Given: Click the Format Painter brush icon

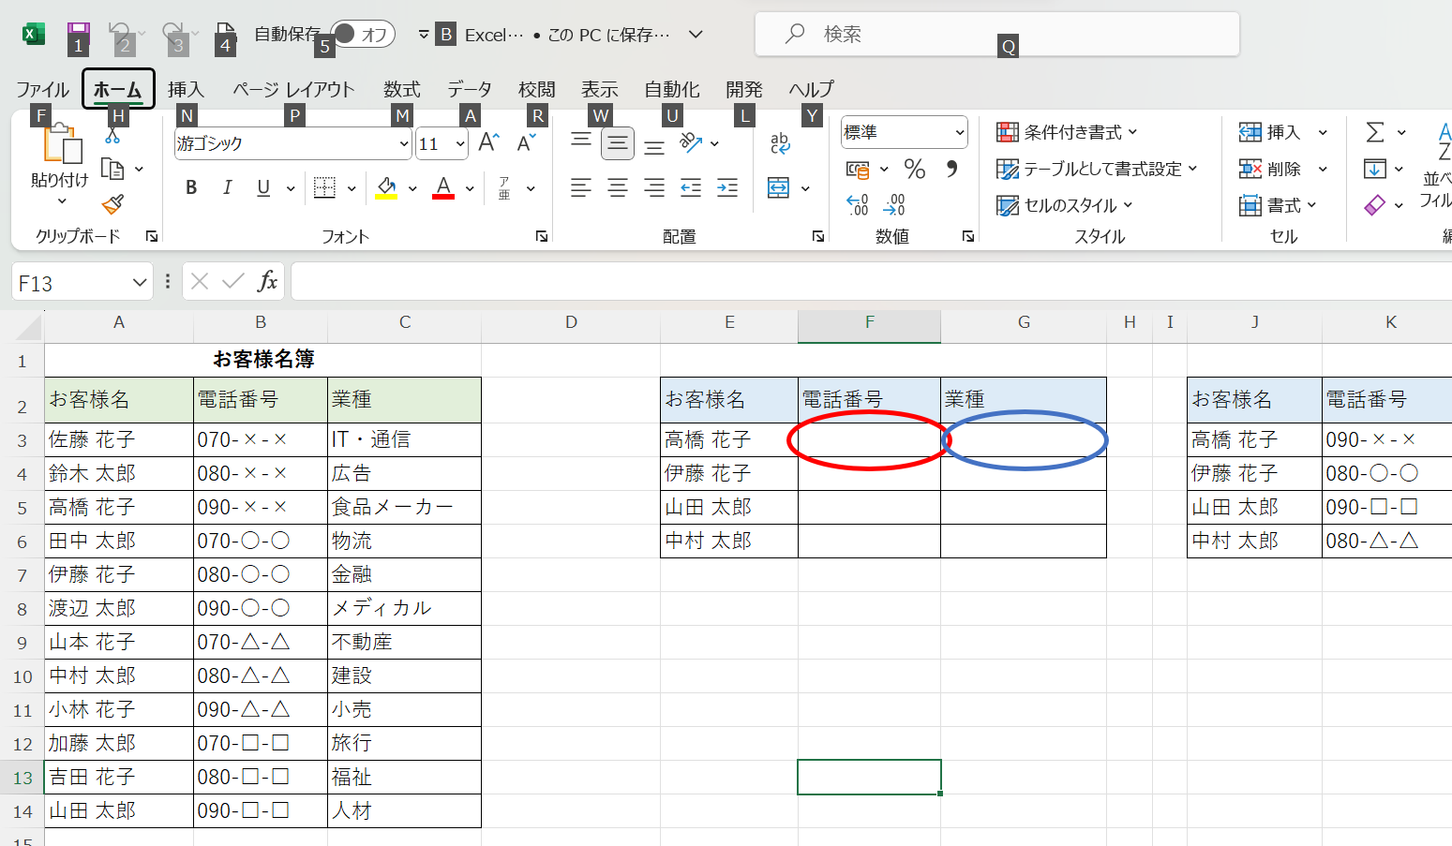Looking at the screenshot, I should [x=112, y=203].
